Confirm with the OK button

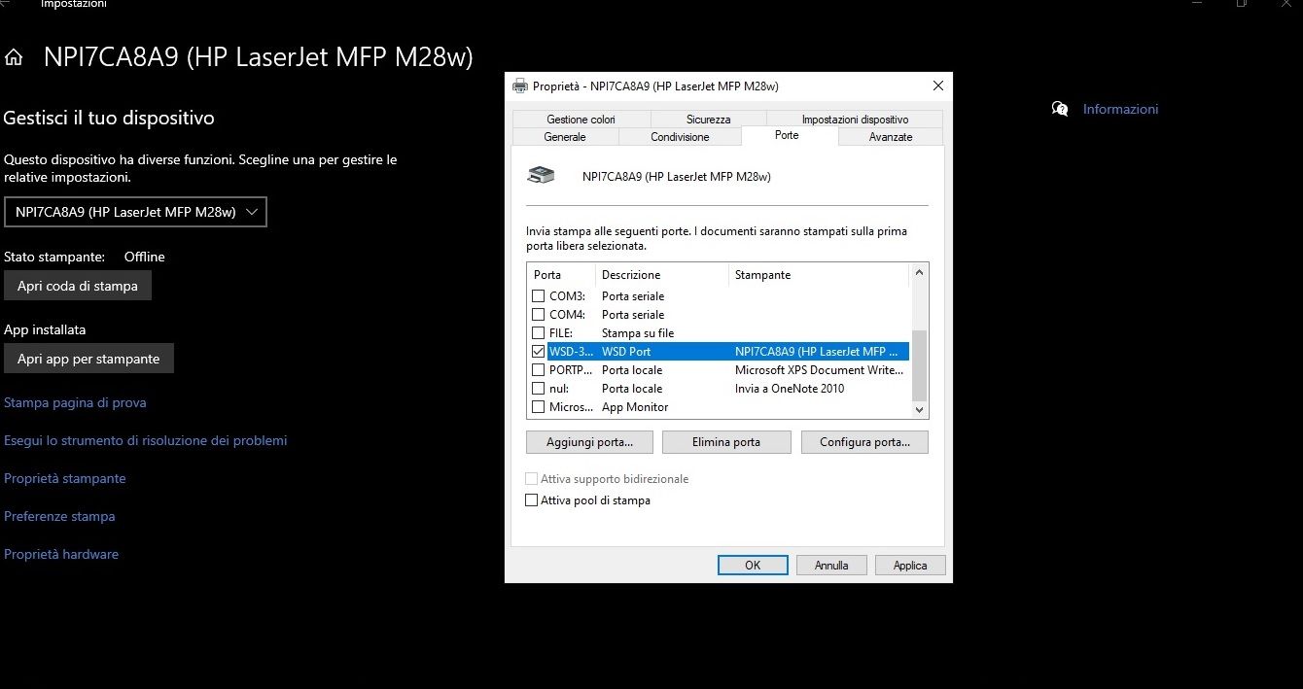point(753,566)
